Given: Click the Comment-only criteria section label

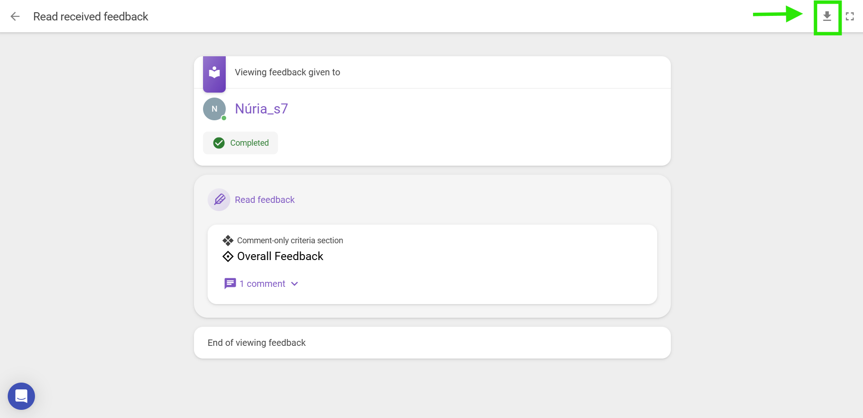Looking at the screenshot, I should 290,241.
